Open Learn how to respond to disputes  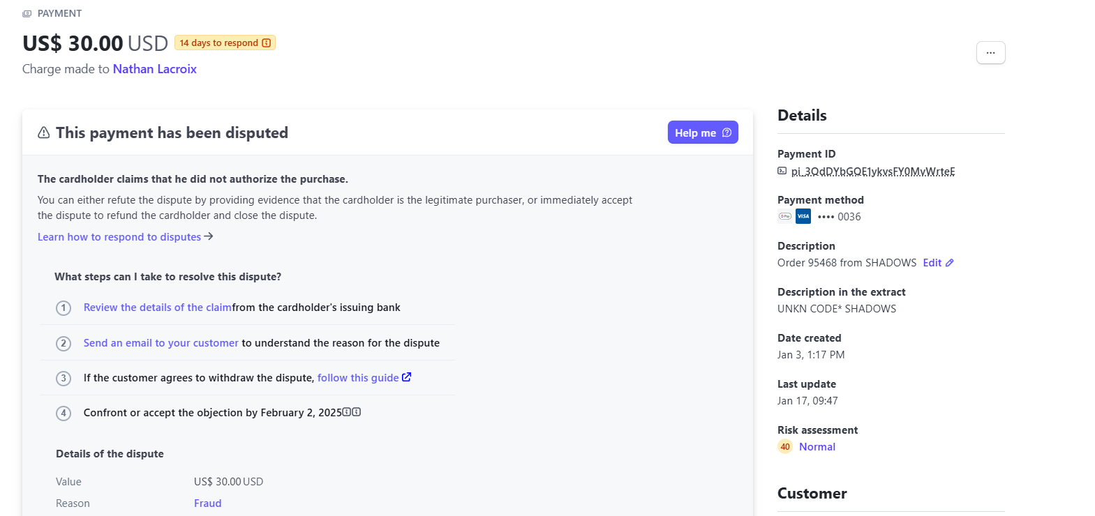(x=119, y=237)
